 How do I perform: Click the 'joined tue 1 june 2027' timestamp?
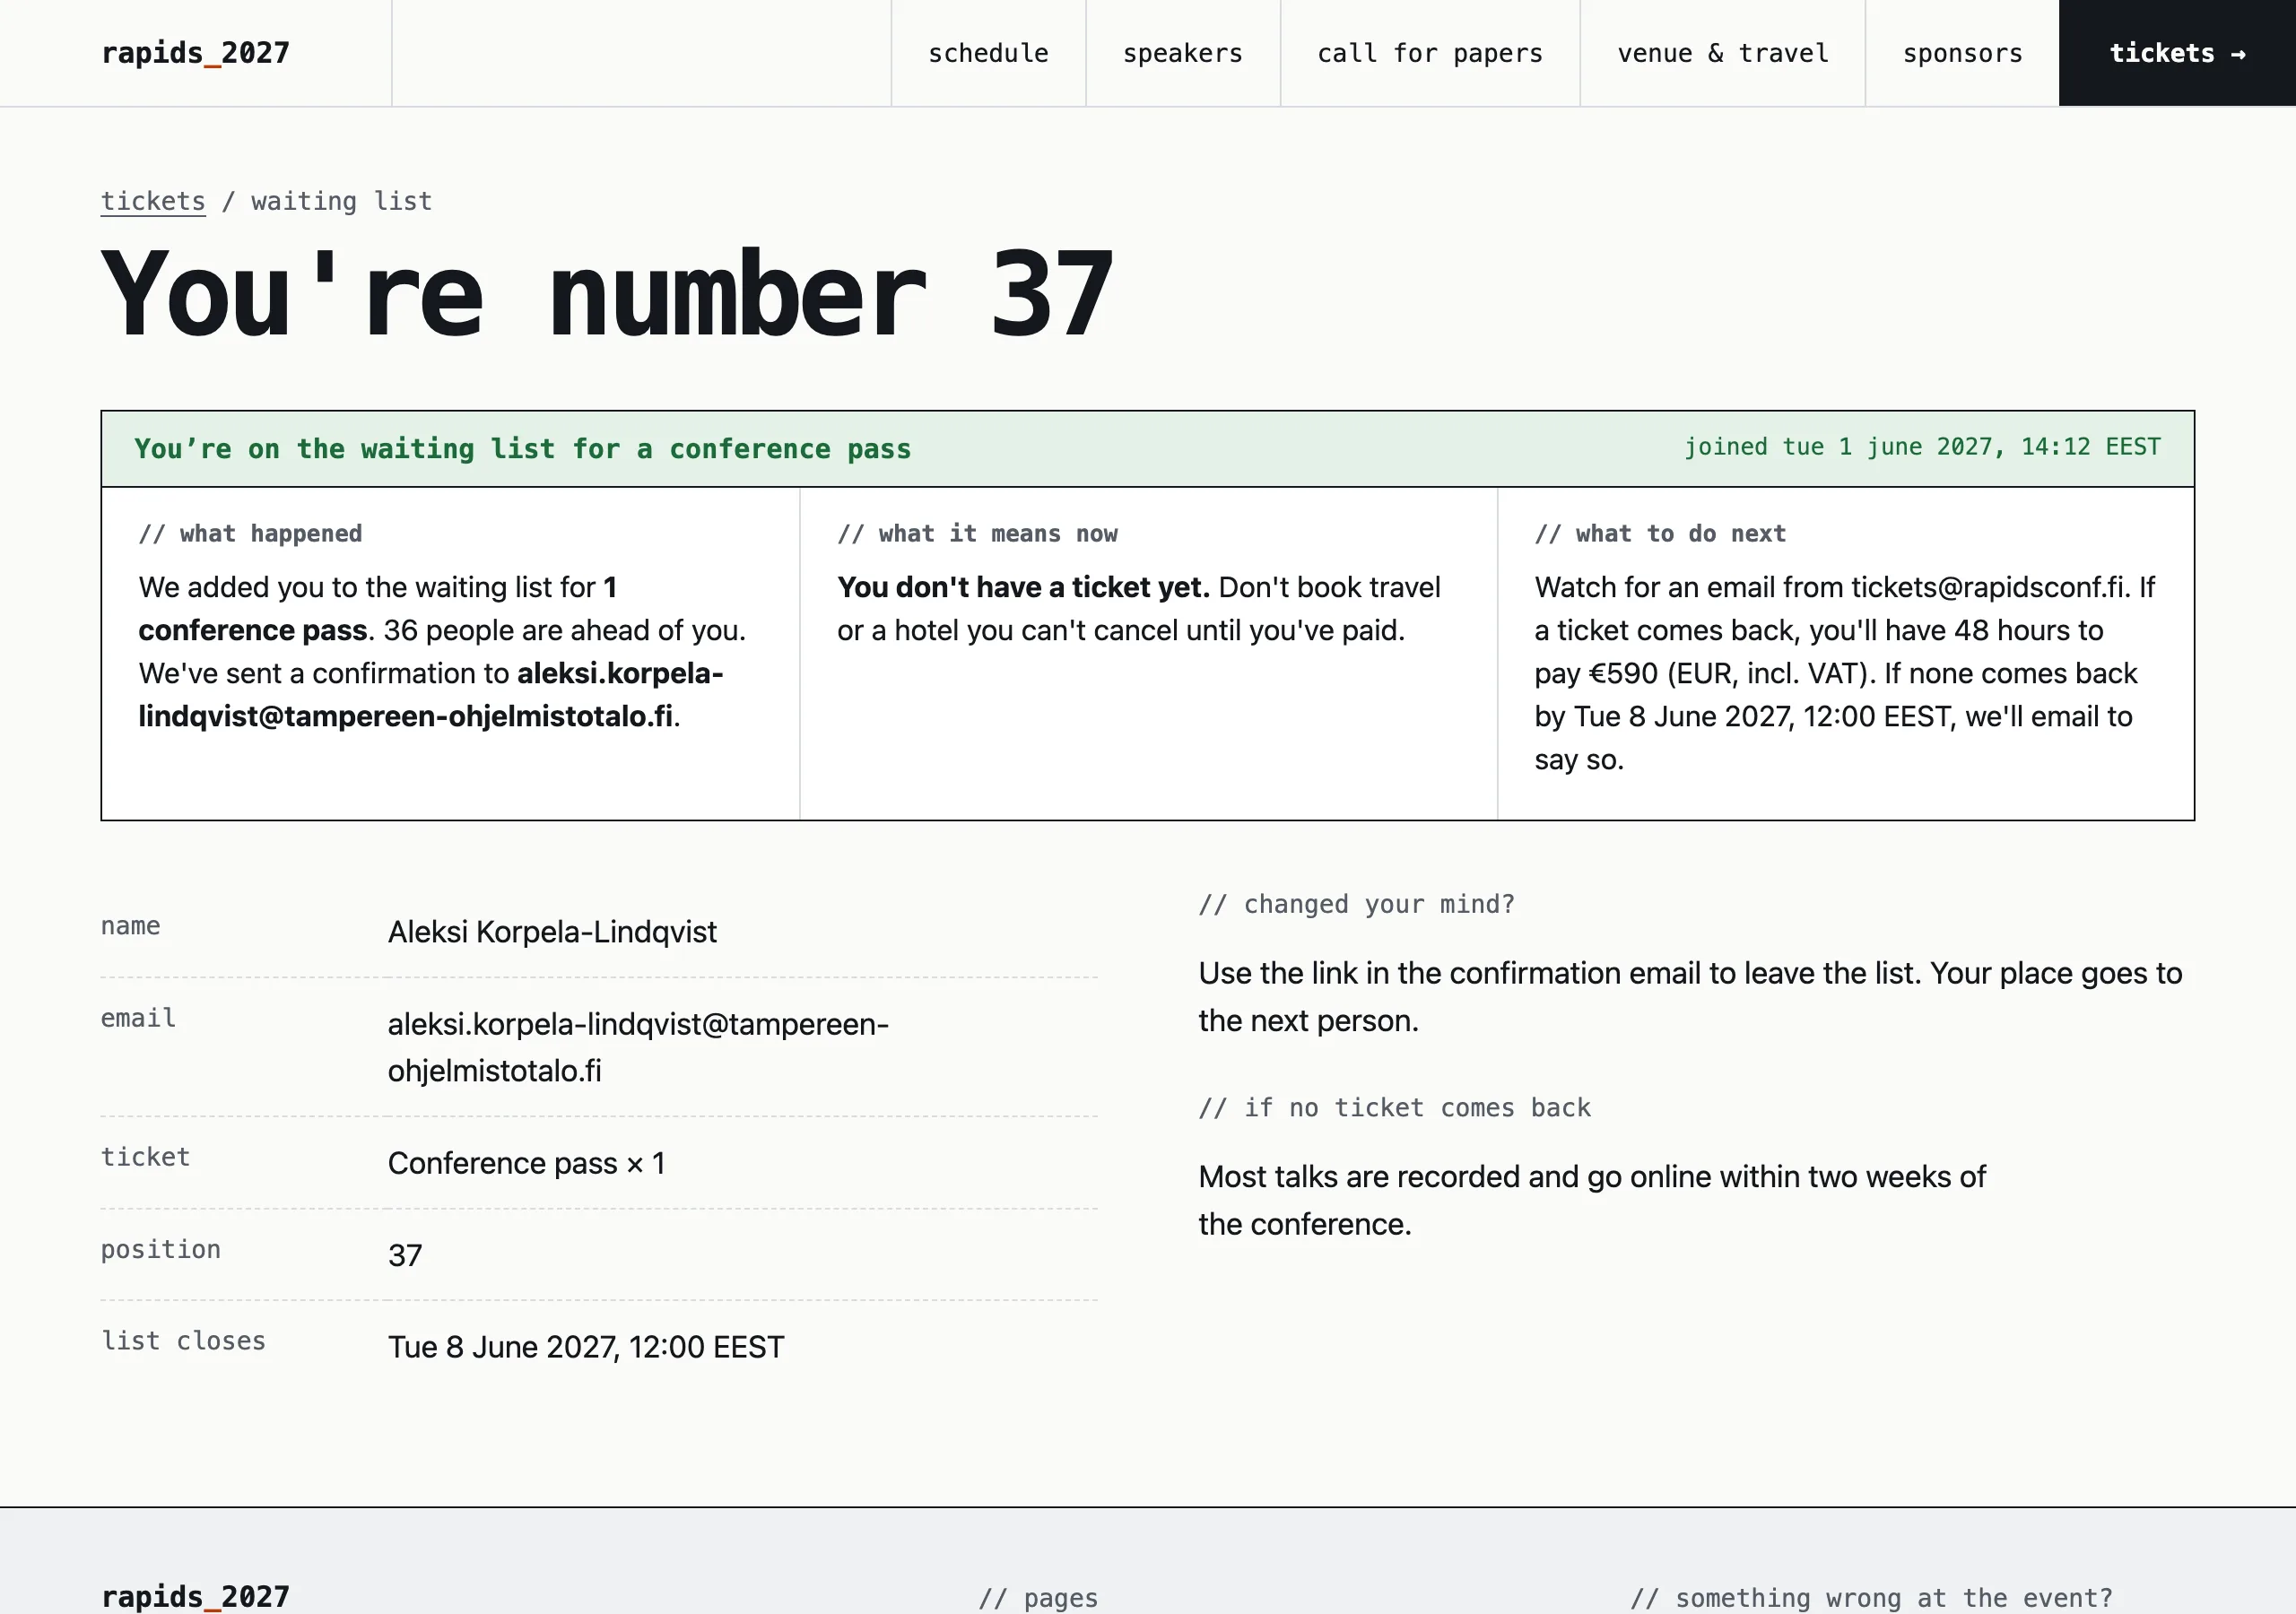pyautogui.click(x=1922, y=447)
